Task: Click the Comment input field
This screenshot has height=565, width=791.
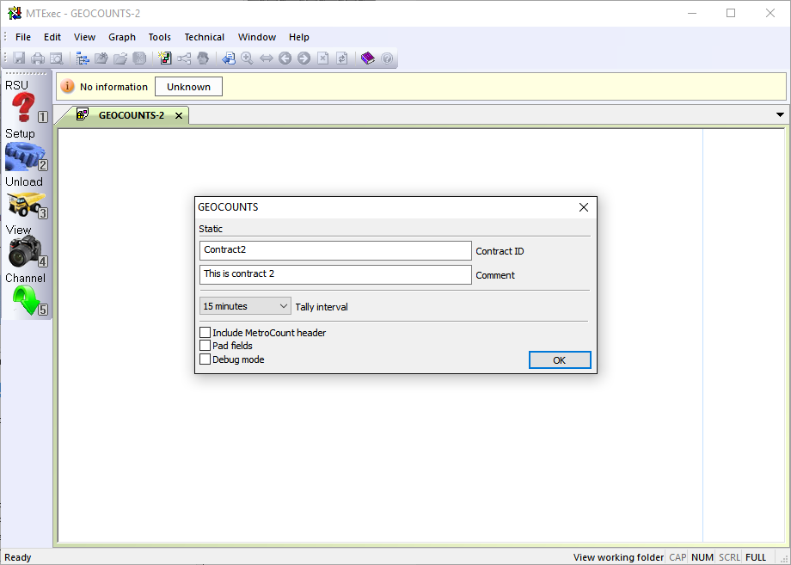Action: (335, 275)
